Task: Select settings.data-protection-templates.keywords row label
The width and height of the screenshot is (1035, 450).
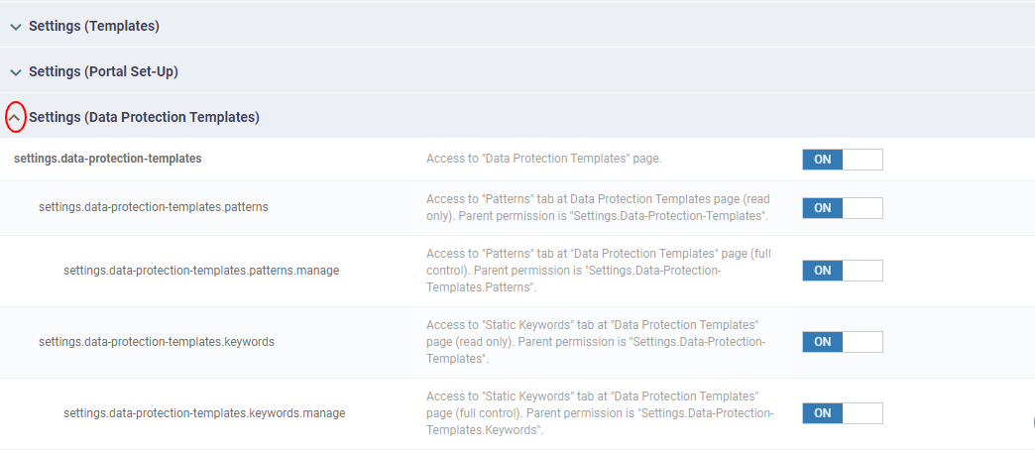Action: 157,342
